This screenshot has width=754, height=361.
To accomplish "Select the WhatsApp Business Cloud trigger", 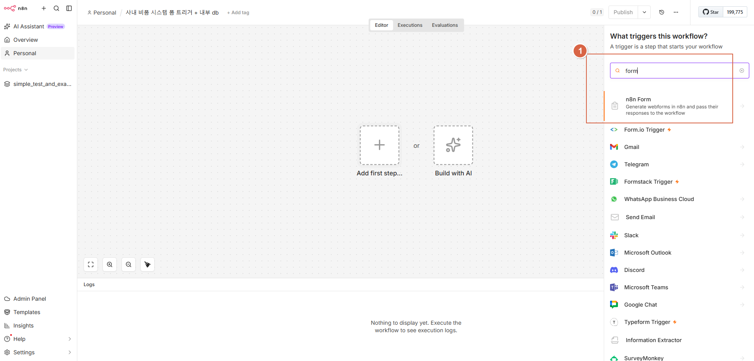I will [x=677, y=199].
